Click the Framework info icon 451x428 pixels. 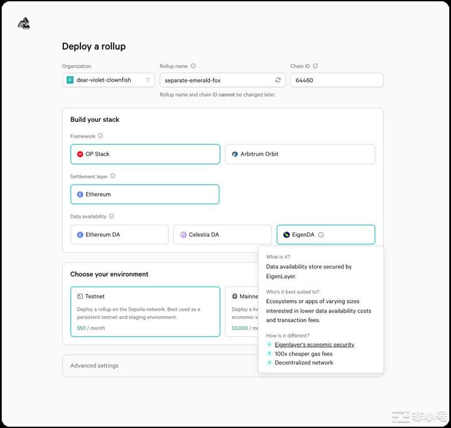pos(101,136)
